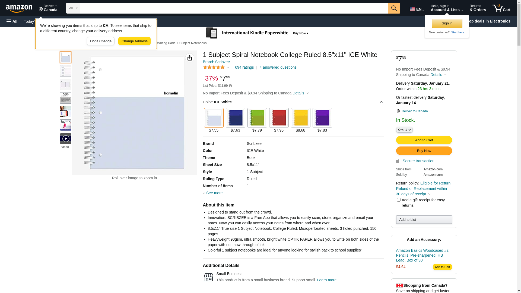Click the share icon on product image
Viewport: 521px width, 293px height.
190,58
